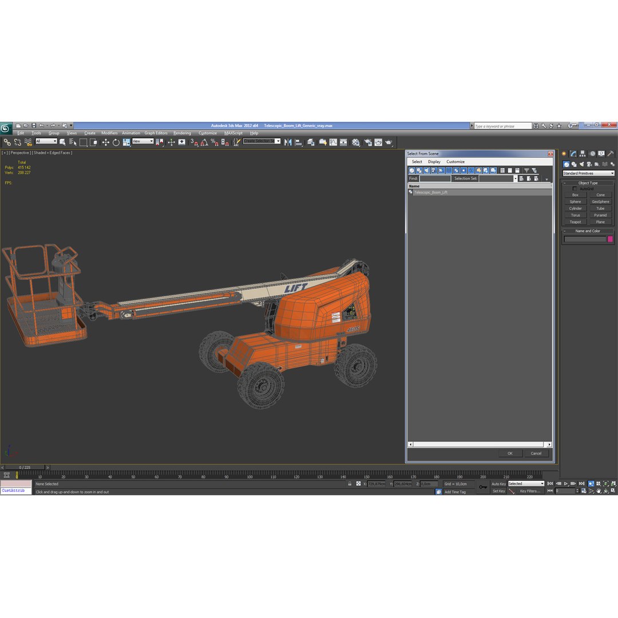Open the Selected key filter dropdown

[x=526, y=484]
